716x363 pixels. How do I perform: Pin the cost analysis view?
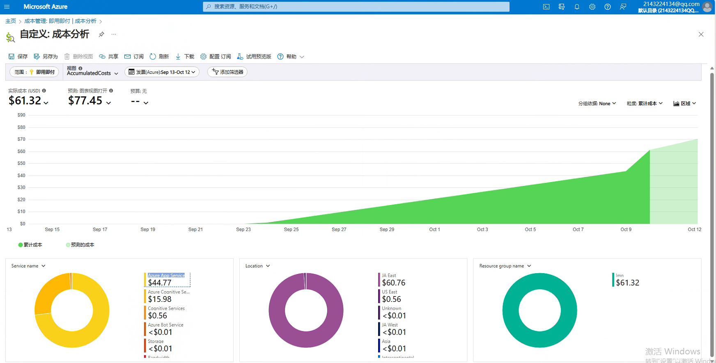[101, 34]
